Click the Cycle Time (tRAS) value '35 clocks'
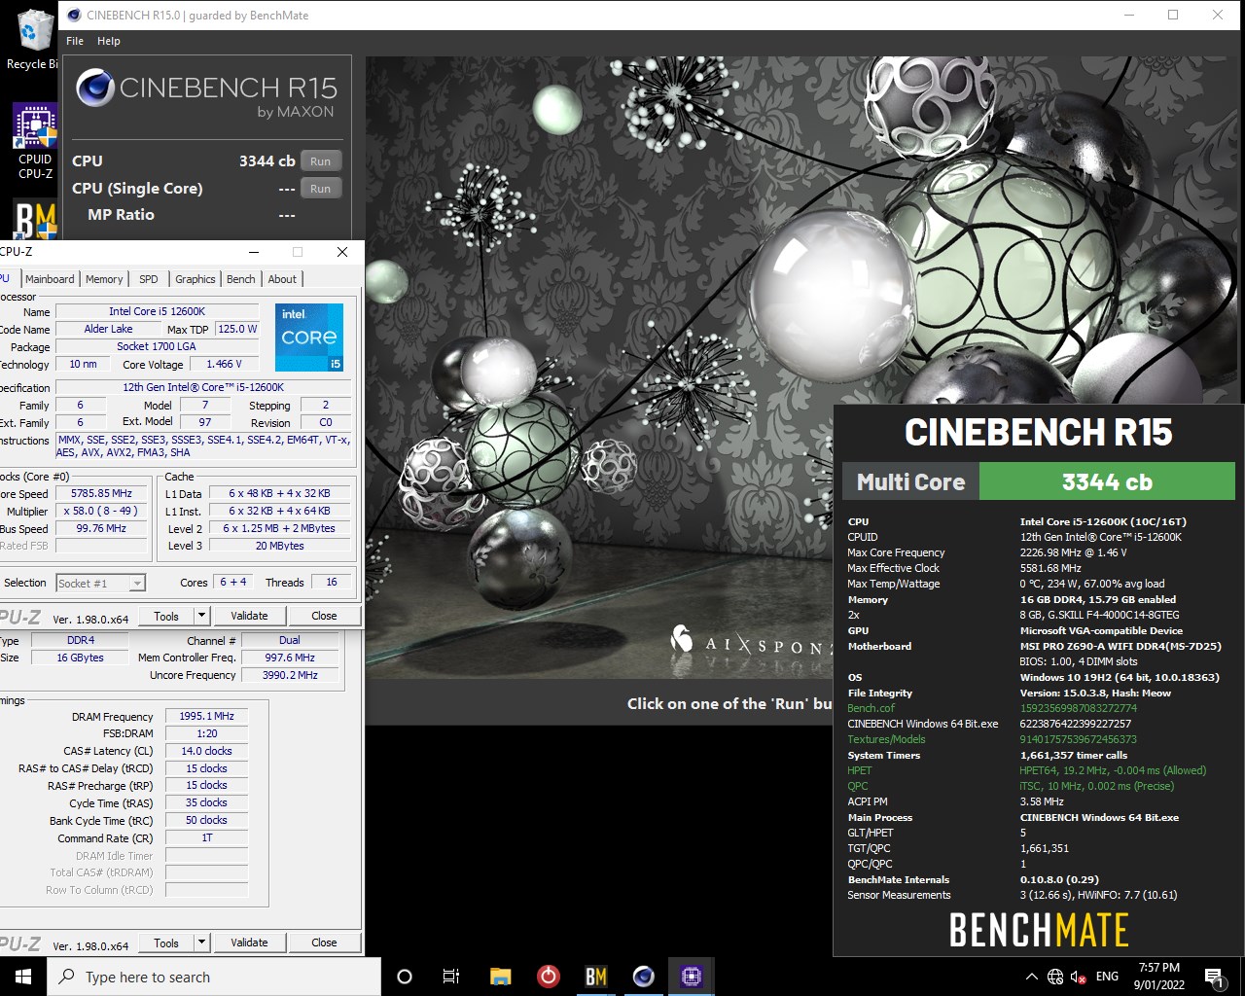 pos(206,802)
